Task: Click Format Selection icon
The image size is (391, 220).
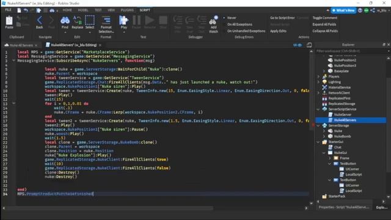Action: point(106,20)
